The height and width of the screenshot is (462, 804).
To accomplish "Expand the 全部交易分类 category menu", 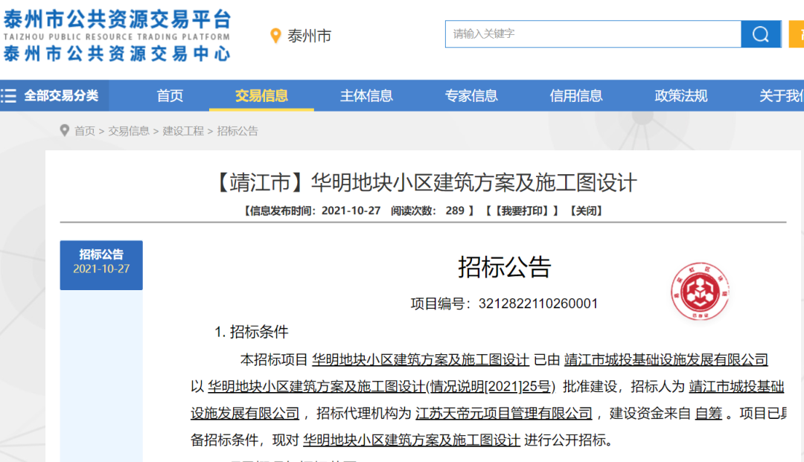I will [x=54, y=96].
